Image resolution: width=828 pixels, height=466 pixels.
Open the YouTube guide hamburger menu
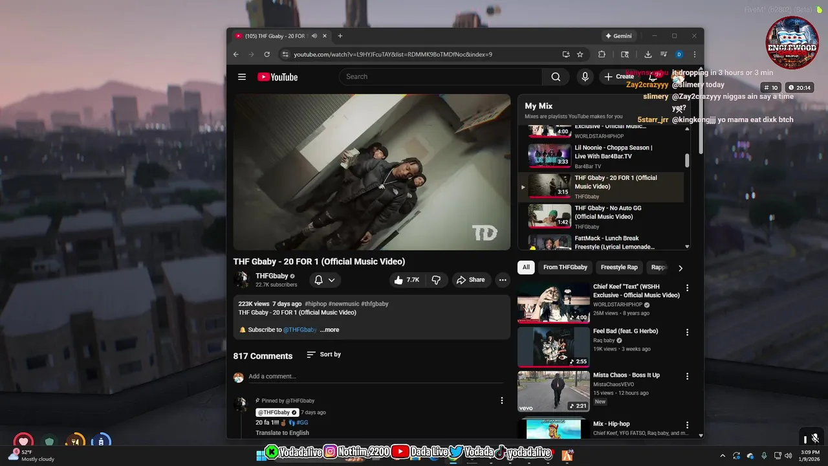tap(242, 77)
